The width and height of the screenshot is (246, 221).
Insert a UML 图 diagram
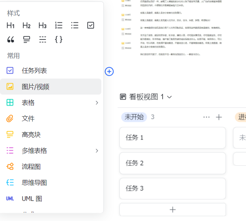51,199
